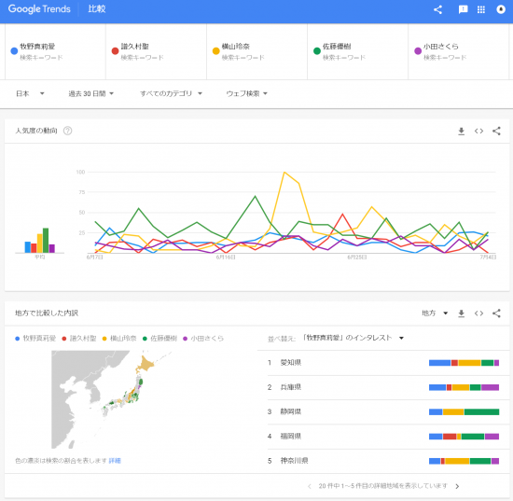This screenshot has width=513, height=501.
Task: Click the yellow peak at 100 on chart
Action: pos(284,172)
